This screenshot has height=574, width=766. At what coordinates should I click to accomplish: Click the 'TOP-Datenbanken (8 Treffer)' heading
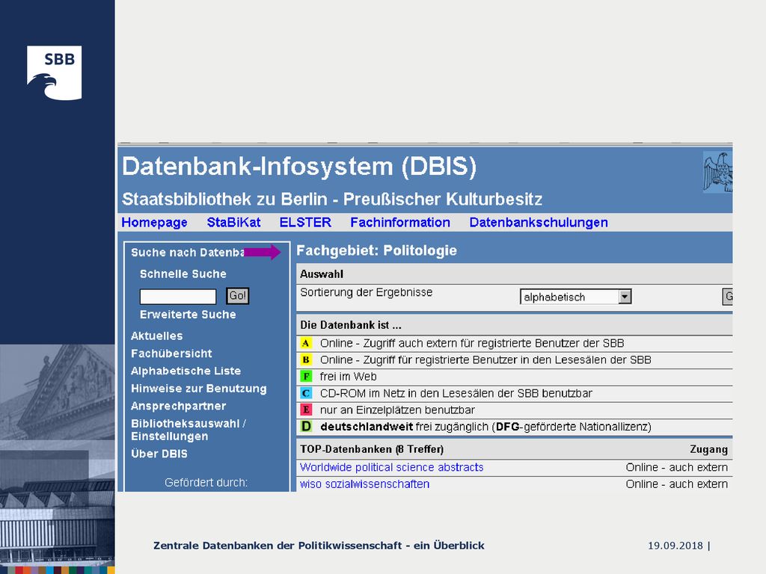[372, 449]
